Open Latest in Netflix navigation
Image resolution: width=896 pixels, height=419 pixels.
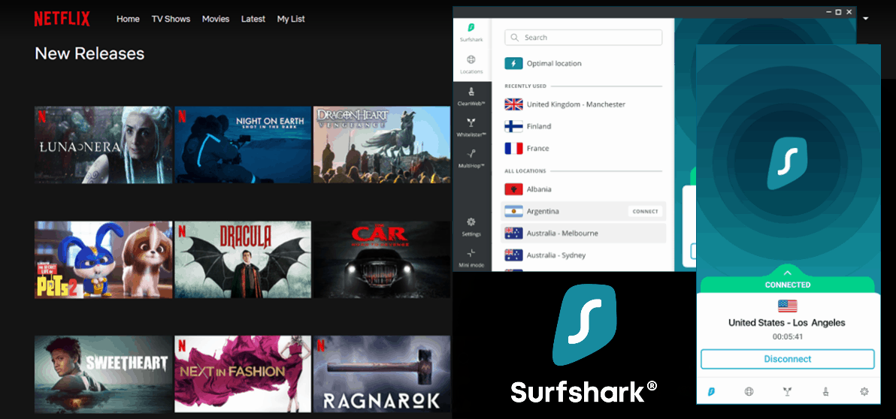pyautogui.click(x=253, y=19)
